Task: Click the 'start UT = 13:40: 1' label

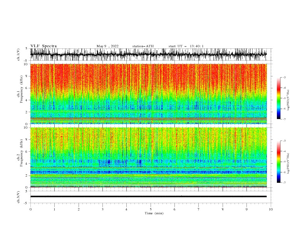Action: (x=186, y=46)
